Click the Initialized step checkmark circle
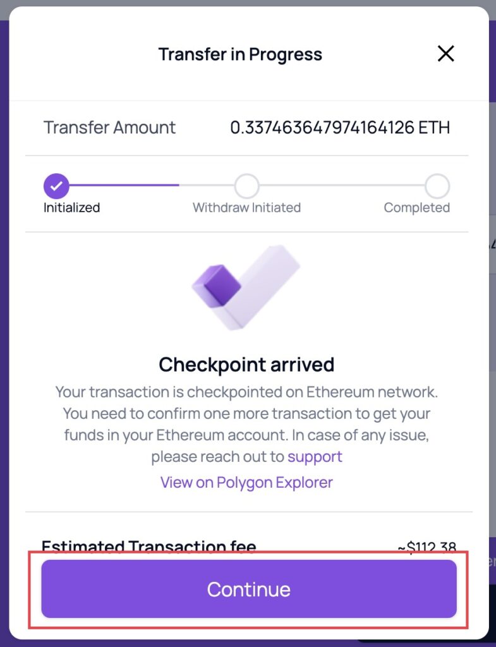Screen dimensions: 496x647 pos(56,186)
